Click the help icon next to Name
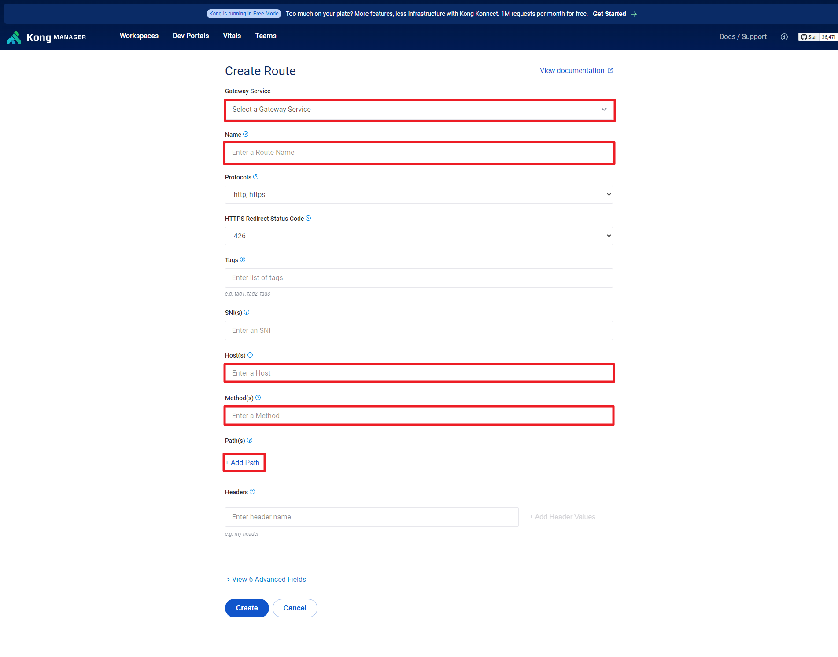Viewport: 838px width, 657px height. 246,135
